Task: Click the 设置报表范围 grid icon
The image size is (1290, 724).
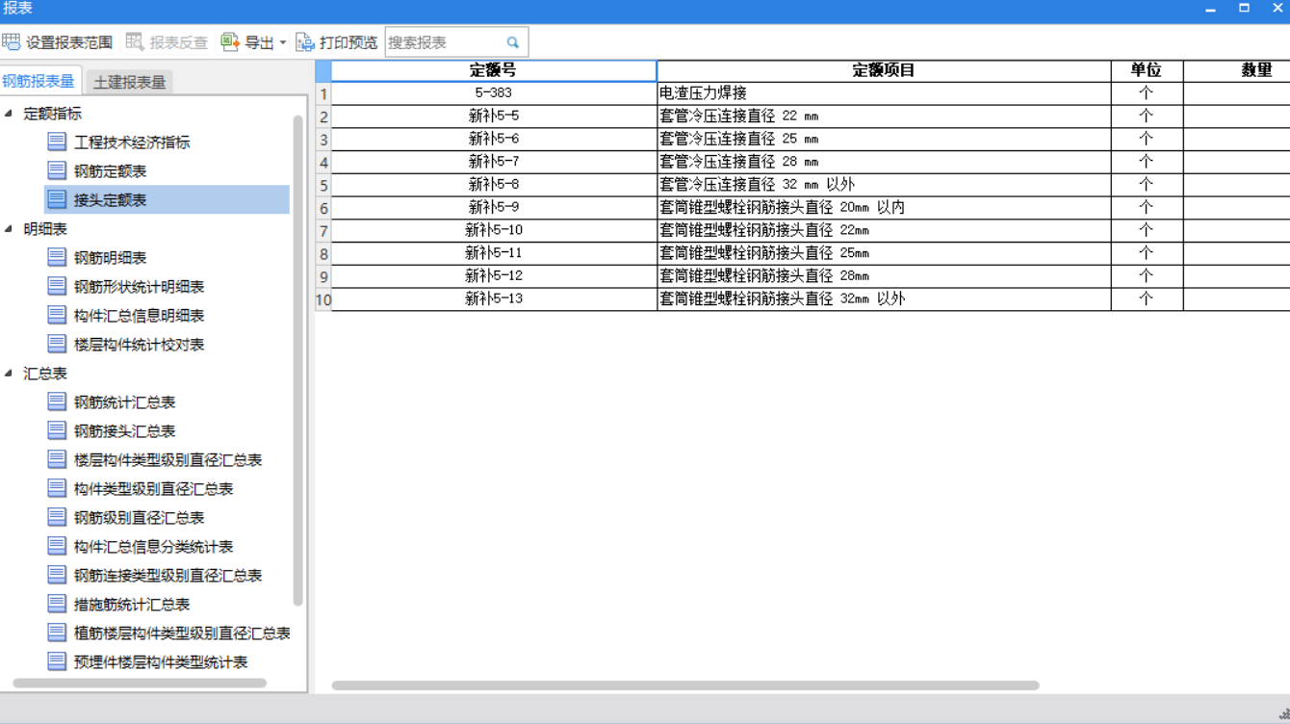Action: point(11,42)
